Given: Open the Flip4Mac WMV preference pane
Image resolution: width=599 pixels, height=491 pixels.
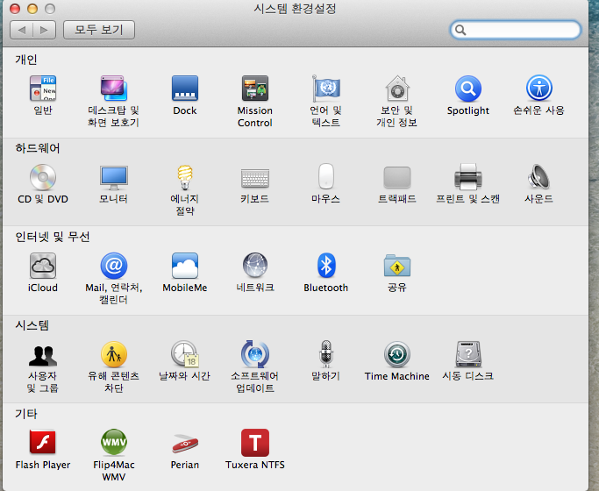Looking at the screenshot, I should coord(113,442).
